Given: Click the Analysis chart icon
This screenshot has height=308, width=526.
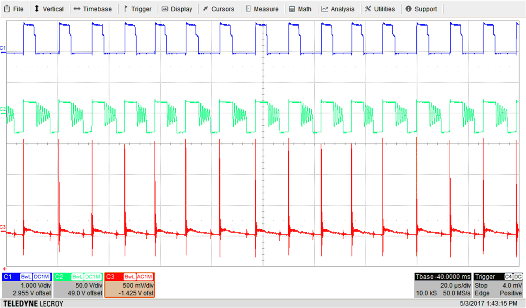Looking at the screenshot, I should [325, 9].
